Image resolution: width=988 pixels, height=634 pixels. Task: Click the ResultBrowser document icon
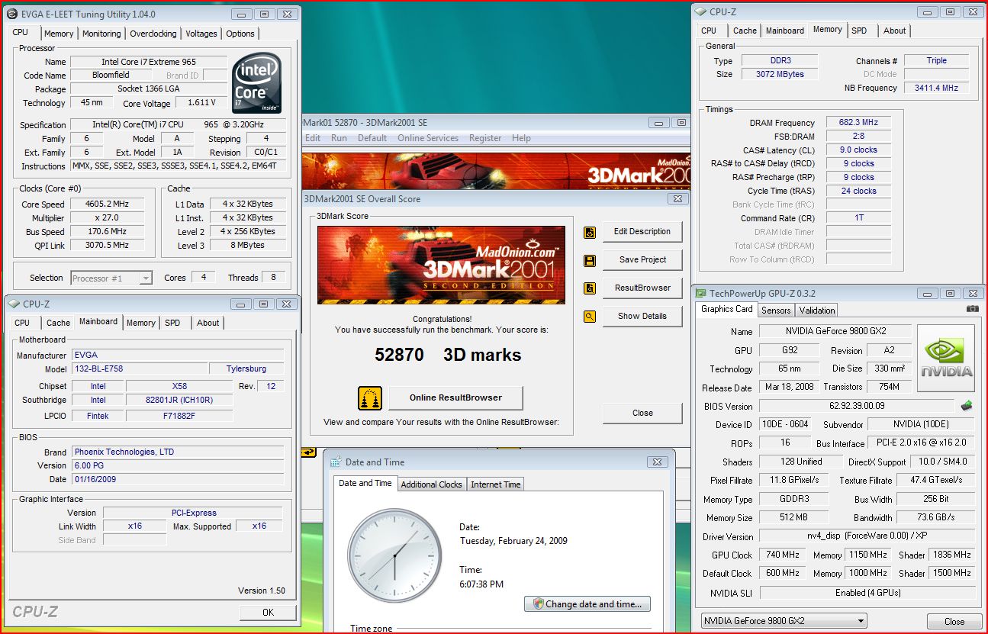(589, 288)
